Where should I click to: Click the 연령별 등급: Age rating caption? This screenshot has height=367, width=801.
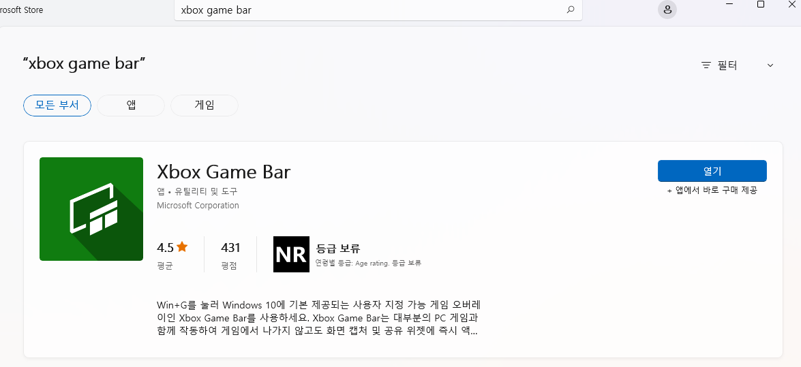tap(368, 264)
